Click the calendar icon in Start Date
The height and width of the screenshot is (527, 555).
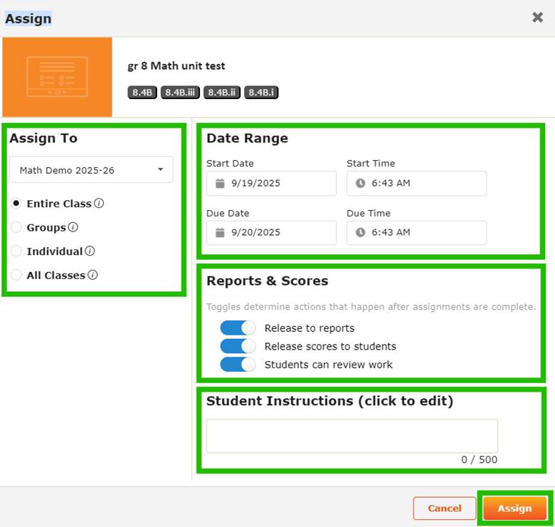tap(220, 183)
